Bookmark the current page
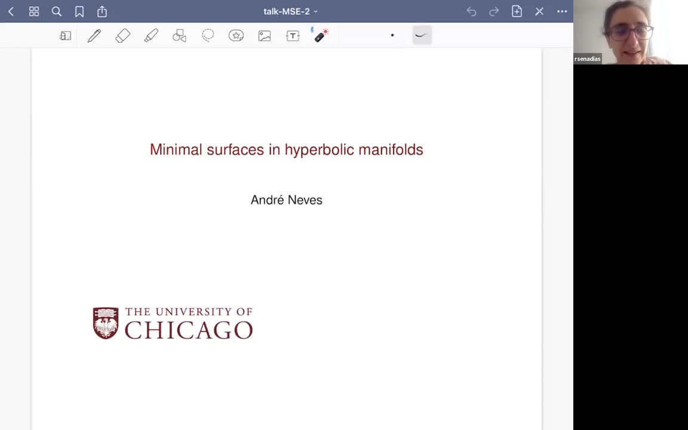Image resolution: width=688 pixels, height=430 pixels. point(79,11)
